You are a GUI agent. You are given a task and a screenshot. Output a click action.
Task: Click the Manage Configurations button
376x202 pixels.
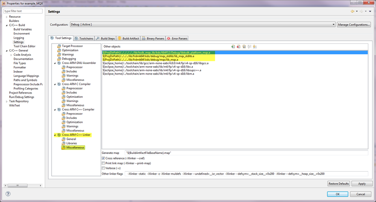pyautogui.click(x=354, y=24)
